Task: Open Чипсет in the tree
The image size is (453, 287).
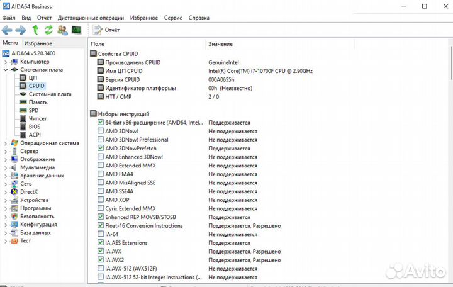Action: click(38, 118)
